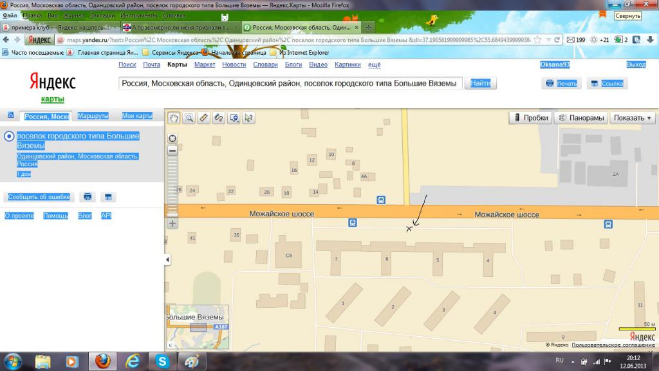Click the VKontakte toolbar icon
This screenshot has width=659, height=371.
(x=636, y=39)
